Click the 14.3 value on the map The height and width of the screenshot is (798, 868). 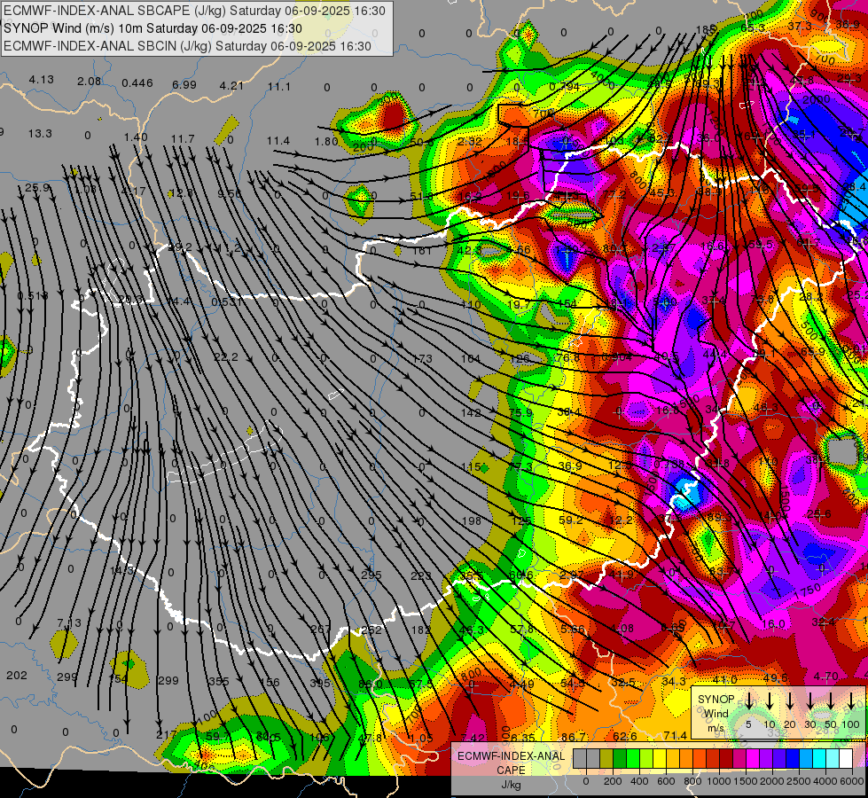[x=121, y=570]
